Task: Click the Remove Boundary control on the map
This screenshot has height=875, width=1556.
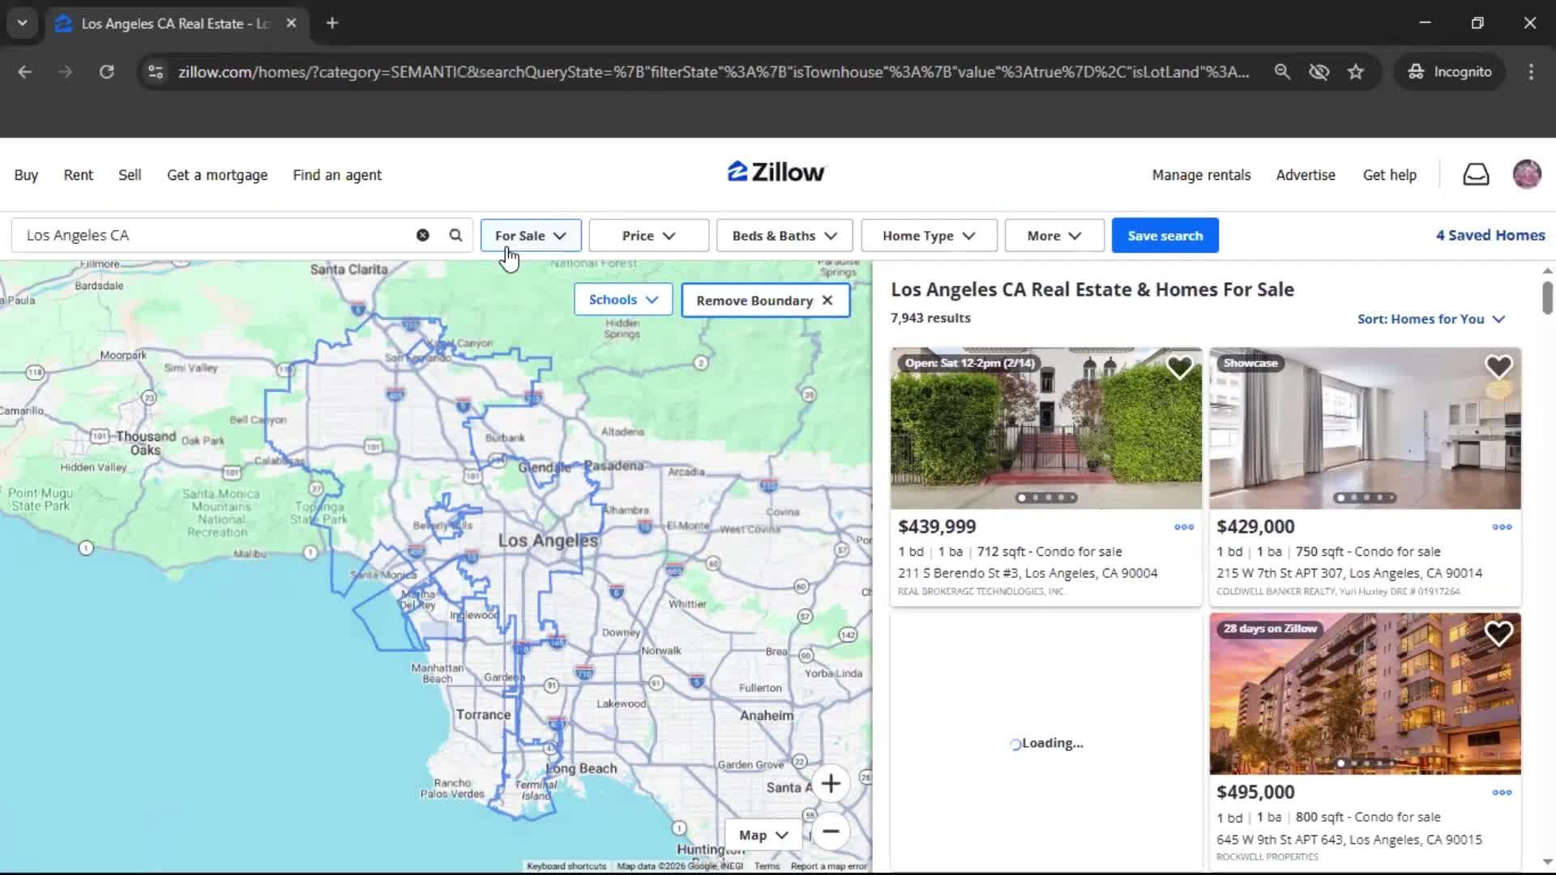Action: 764,300
